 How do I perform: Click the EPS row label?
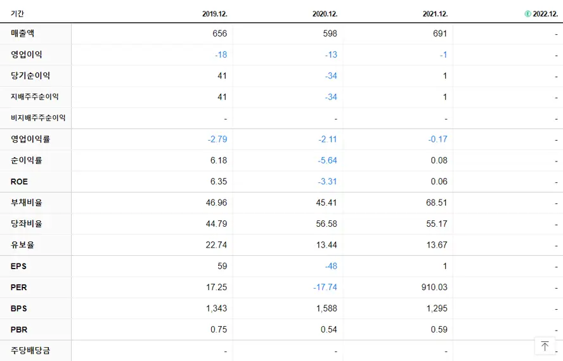(x=18, y=266)
